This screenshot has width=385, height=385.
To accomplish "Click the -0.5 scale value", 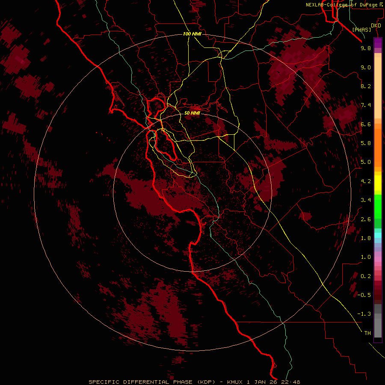I will pos(364,295).
